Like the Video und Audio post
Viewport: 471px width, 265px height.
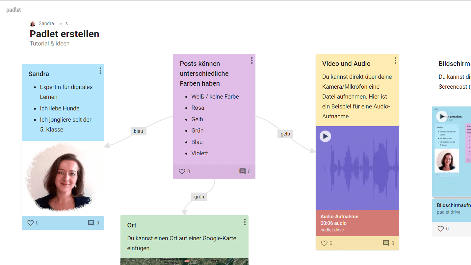(x=324, y=243)
